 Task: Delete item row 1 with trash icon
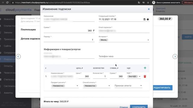(x=145, y=76)
